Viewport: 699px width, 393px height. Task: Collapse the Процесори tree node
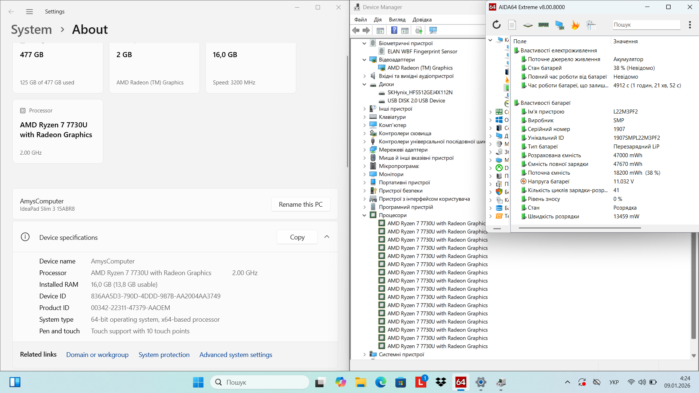[364, 215]
